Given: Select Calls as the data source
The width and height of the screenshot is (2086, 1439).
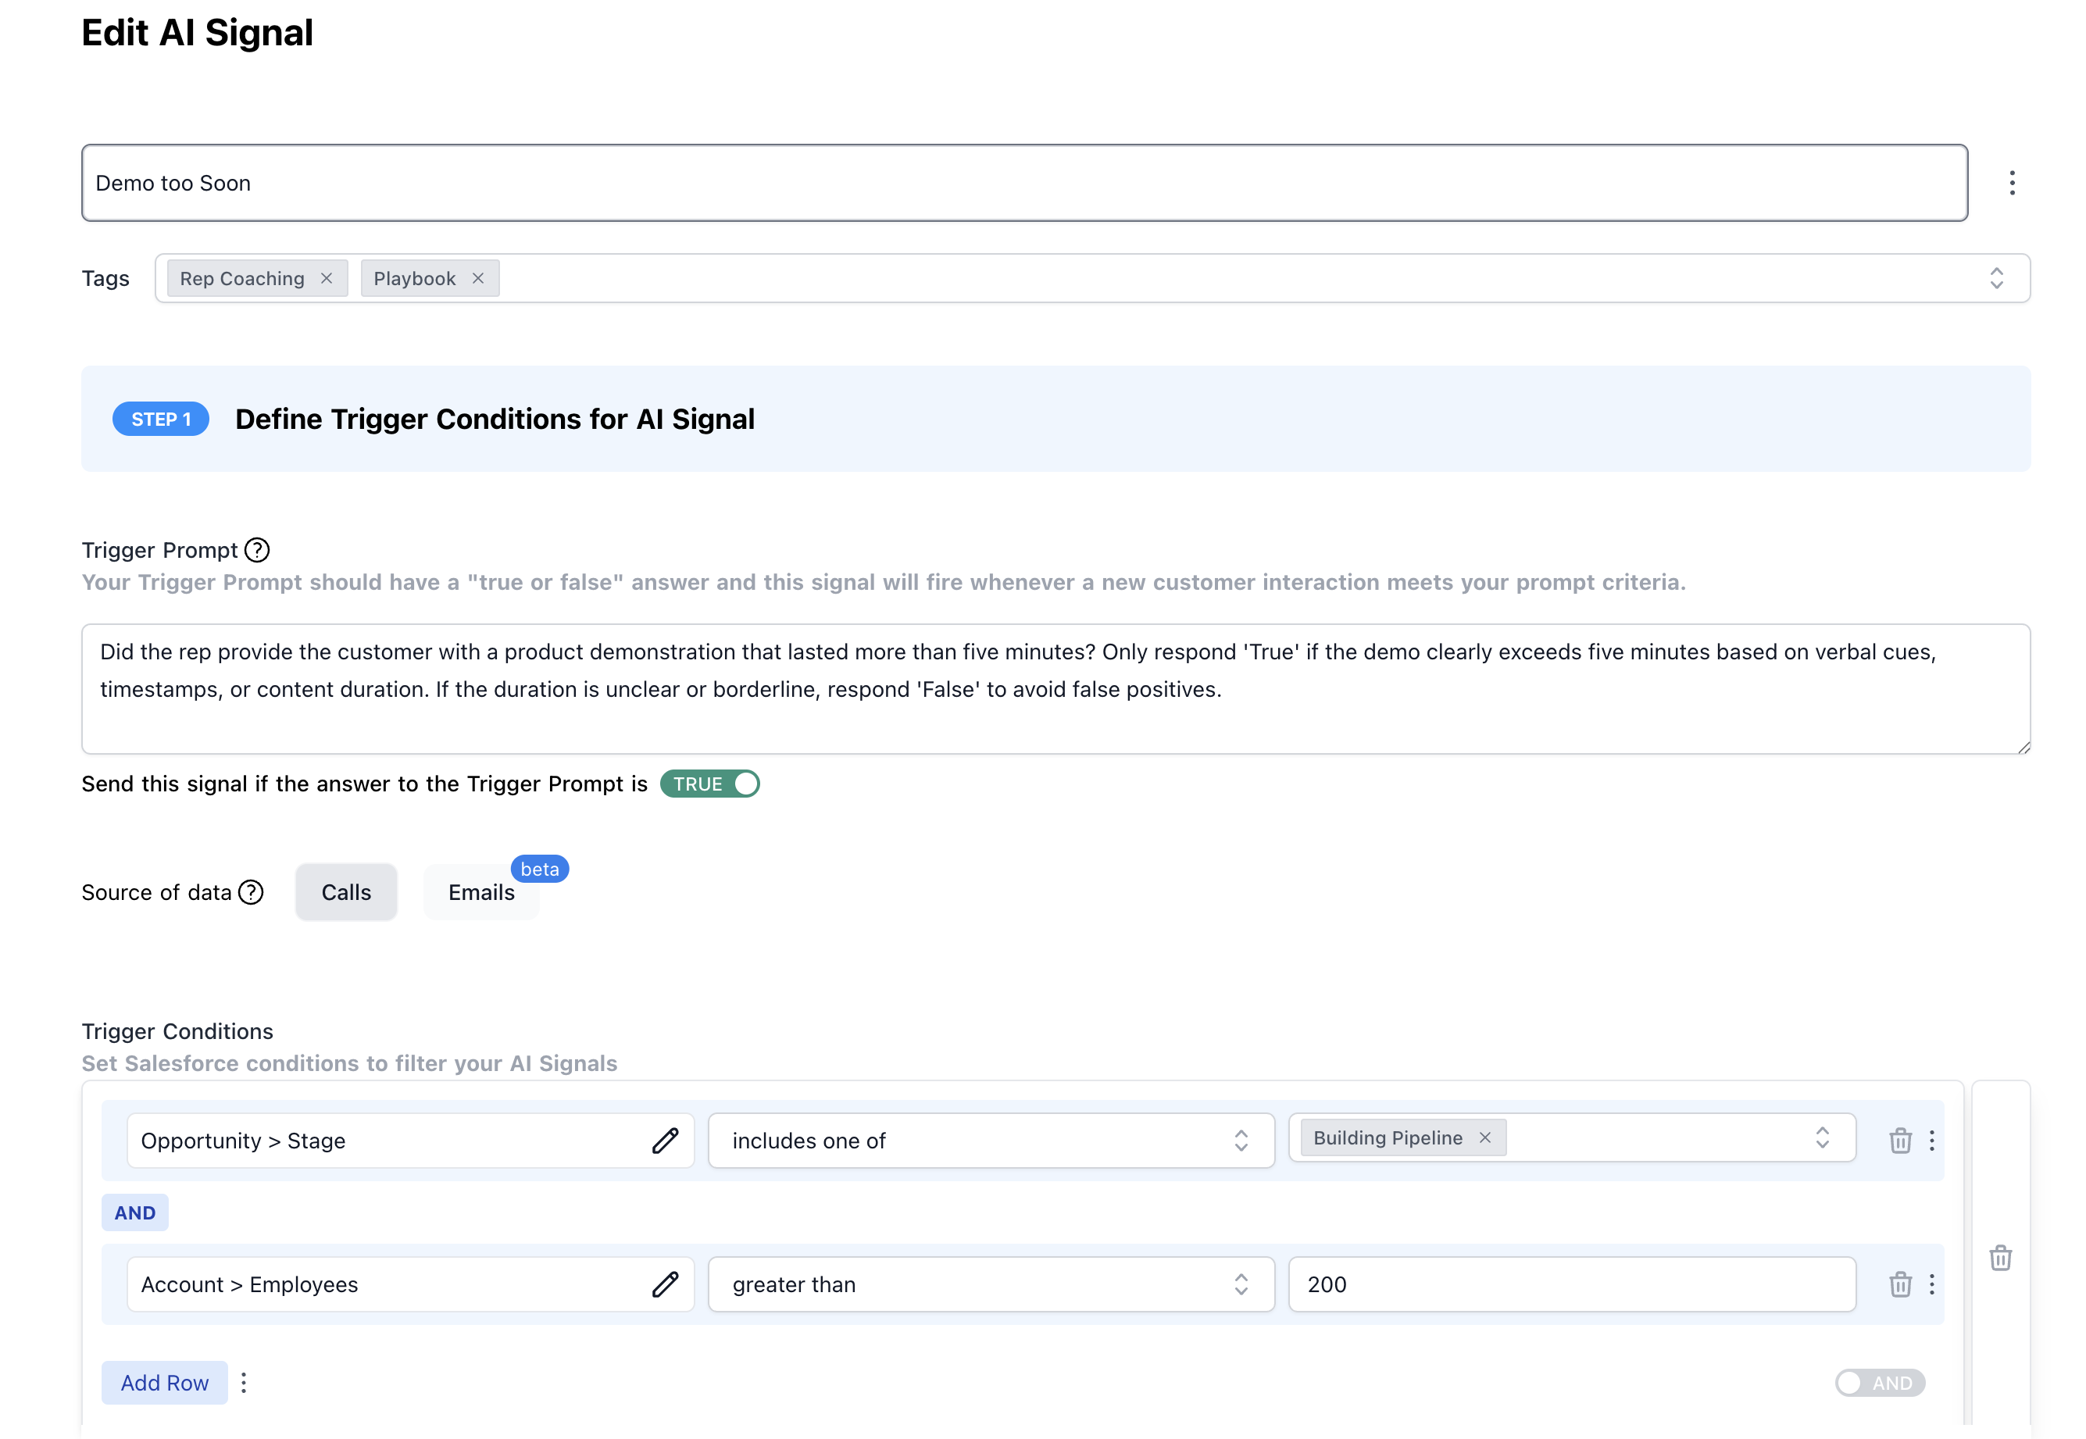Looking at the screenshot, I should [345, 891].
